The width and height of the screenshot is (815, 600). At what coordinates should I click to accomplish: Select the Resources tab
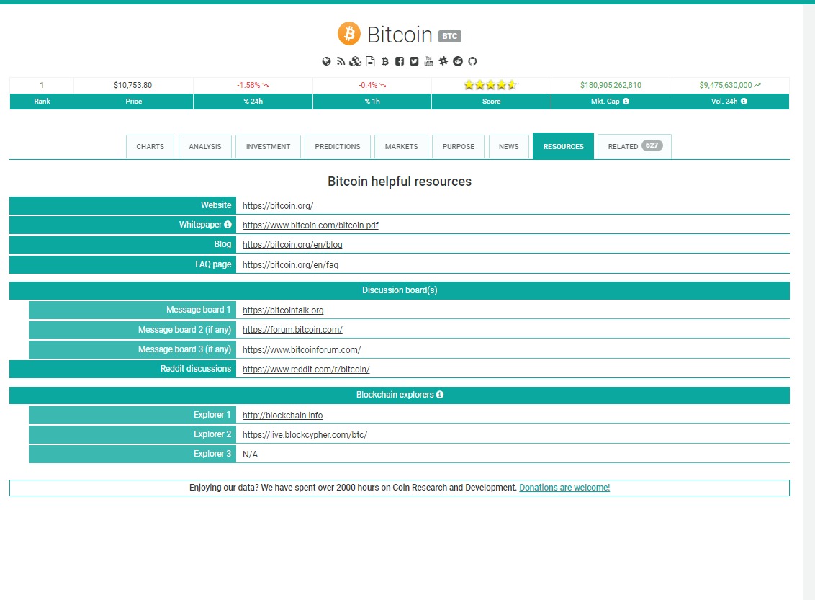point(564,146)
